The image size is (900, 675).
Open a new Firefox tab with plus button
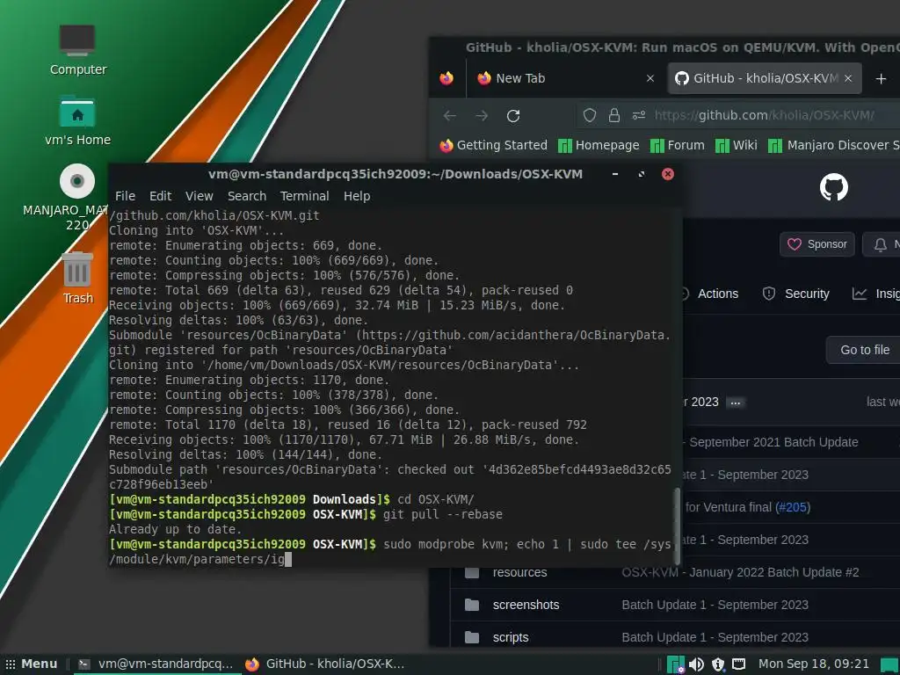[x=881, y=78]
